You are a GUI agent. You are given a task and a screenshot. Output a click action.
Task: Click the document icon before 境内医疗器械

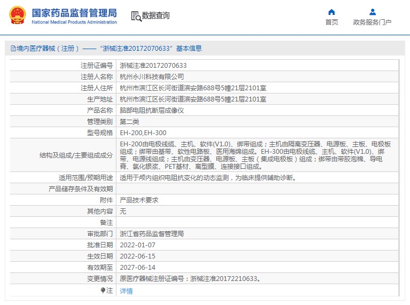[x=13, y=49]
